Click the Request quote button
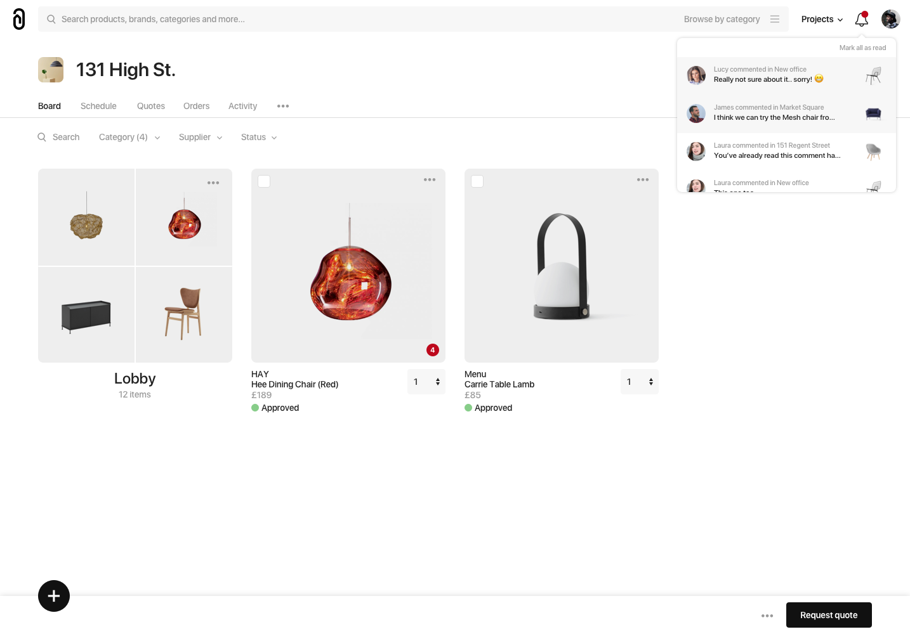 829,615
